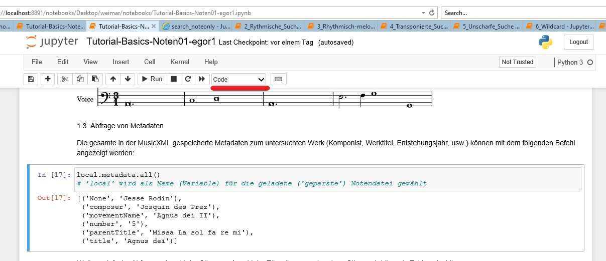Open the browser address bar history dropdown

(422, 13)
